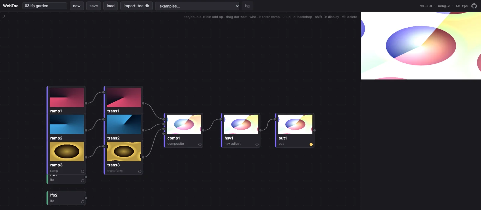This screenshot has height=210, width=481.
Task: Select the lfo2 node label
Action: pos(54,195)
